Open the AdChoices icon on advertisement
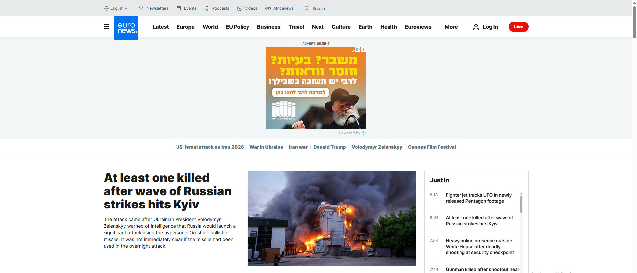Screen dimensions: 637x273 tap(358, 49)
